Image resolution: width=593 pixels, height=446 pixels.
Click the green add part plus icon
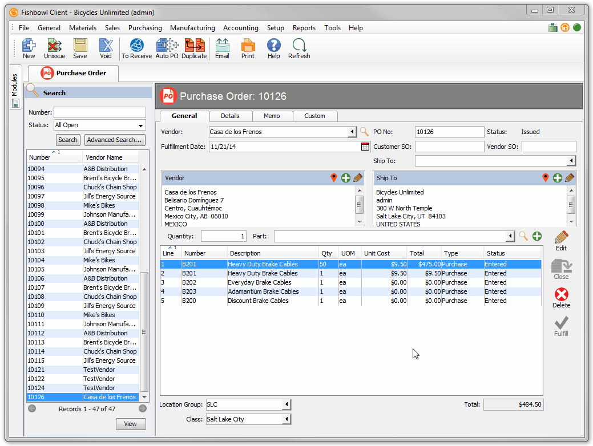[537, 236]
